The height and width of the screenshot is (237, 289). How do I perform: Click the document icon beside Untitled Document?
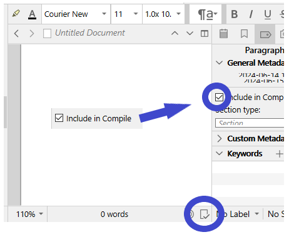(x=47, y=33)
